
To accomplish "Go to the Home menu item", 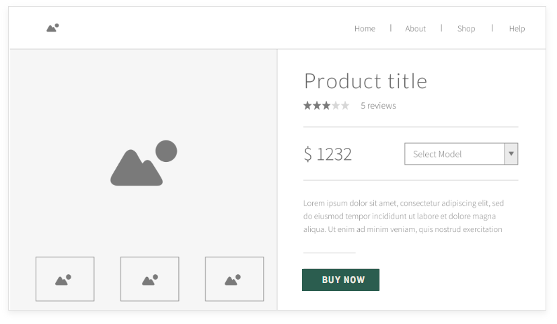I will (365, 28).
